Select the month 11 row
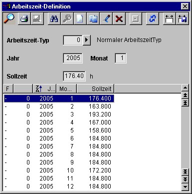Image resolution: width=192 pixels, height=194 pixels. click(x=59, y=178)
